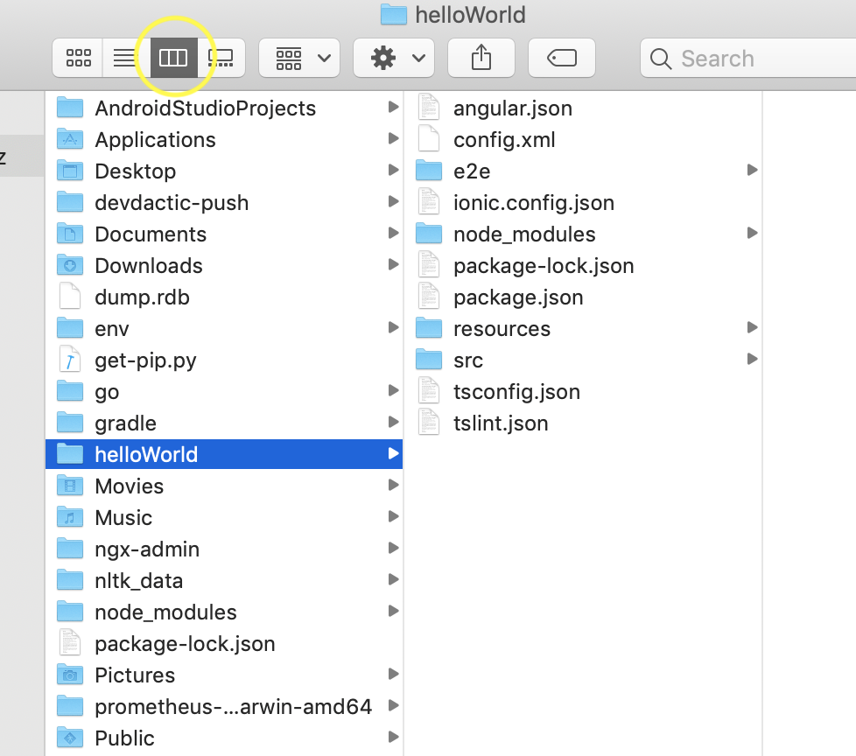The width and height of the screenshot is (856, 756).
Task: Click the Movies folder icon
Action: tap(70, 486)
